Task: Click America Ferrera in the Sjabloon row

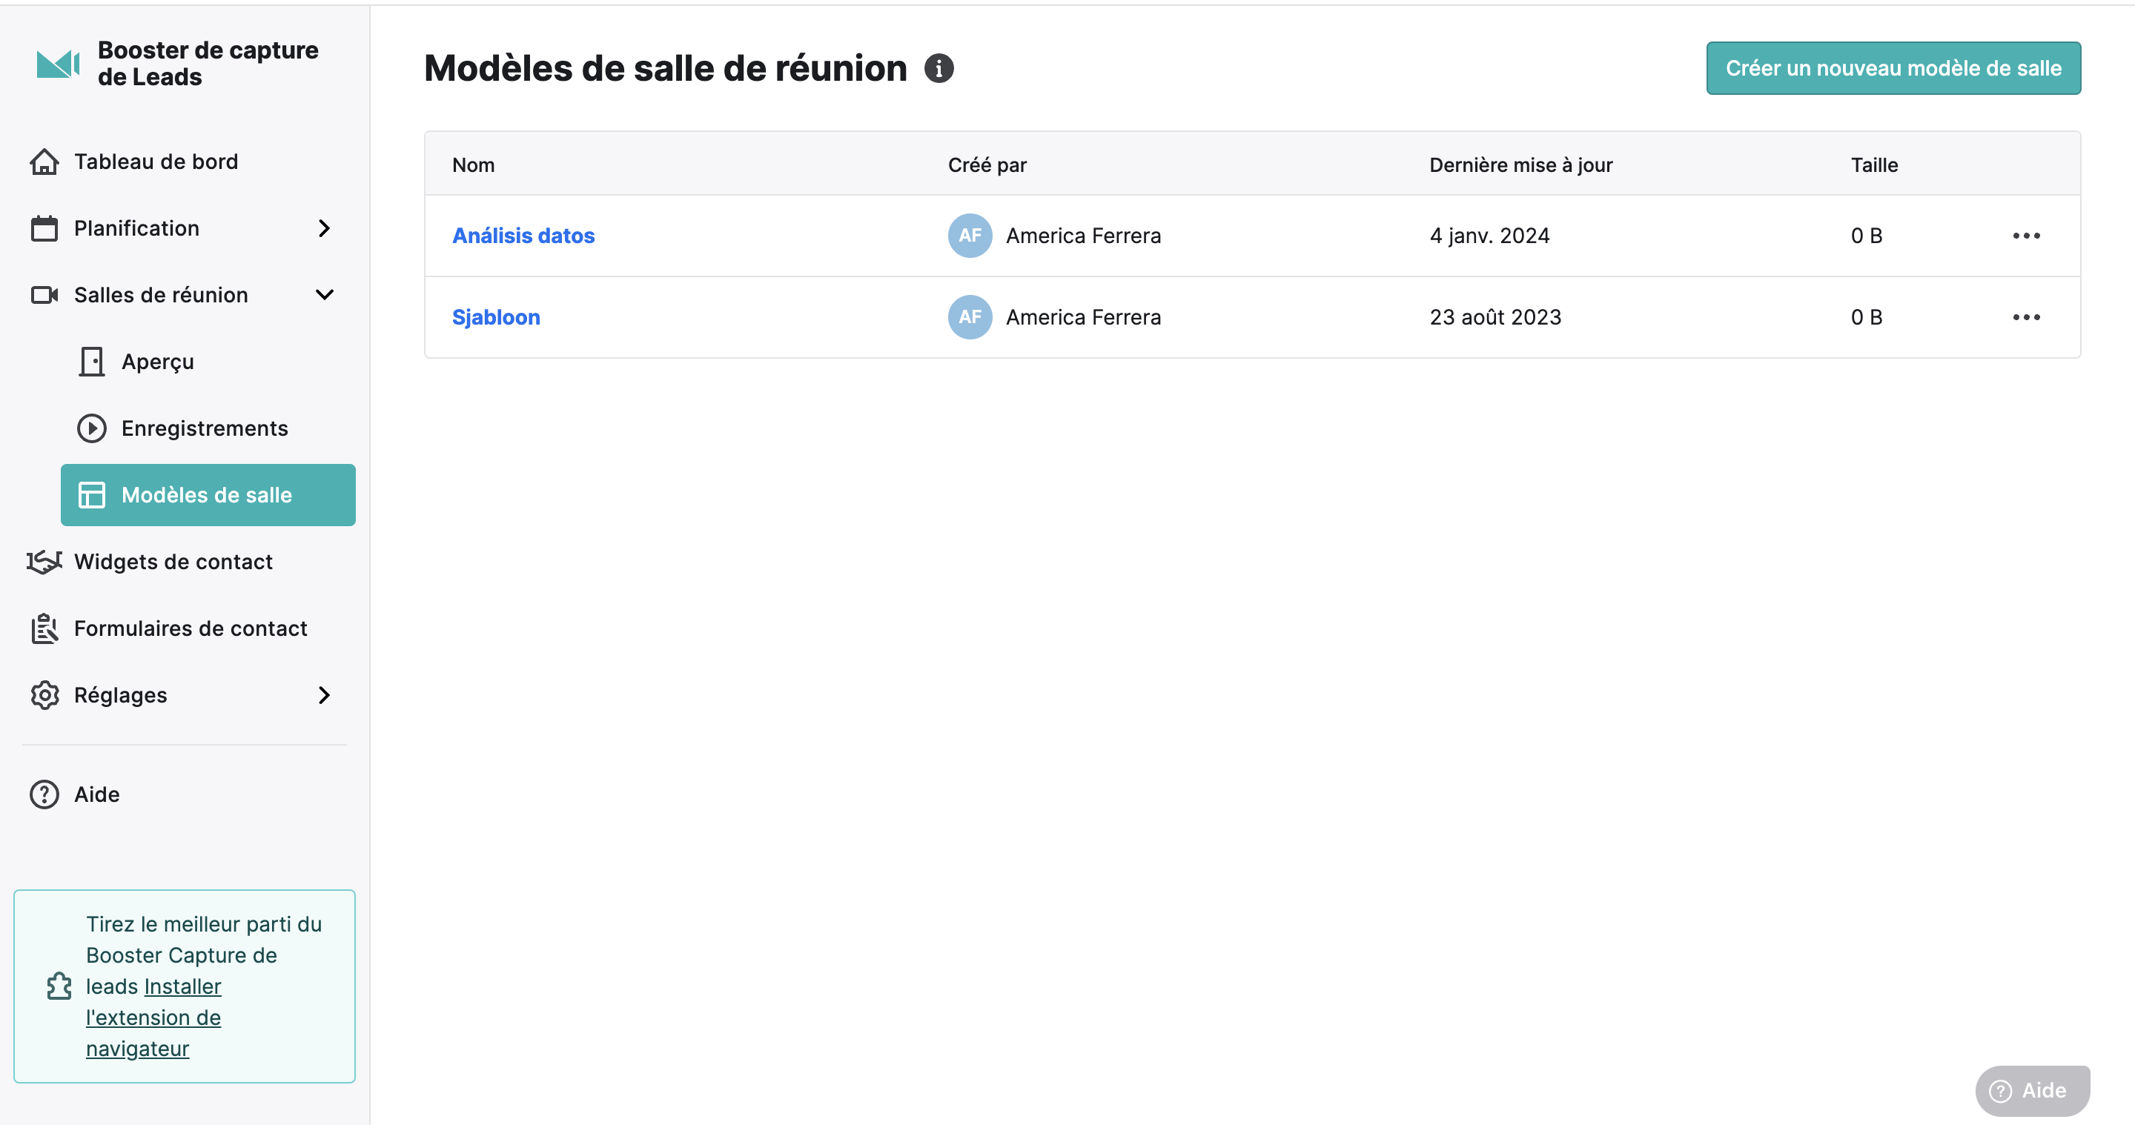Action: [x=1083, y=317]
